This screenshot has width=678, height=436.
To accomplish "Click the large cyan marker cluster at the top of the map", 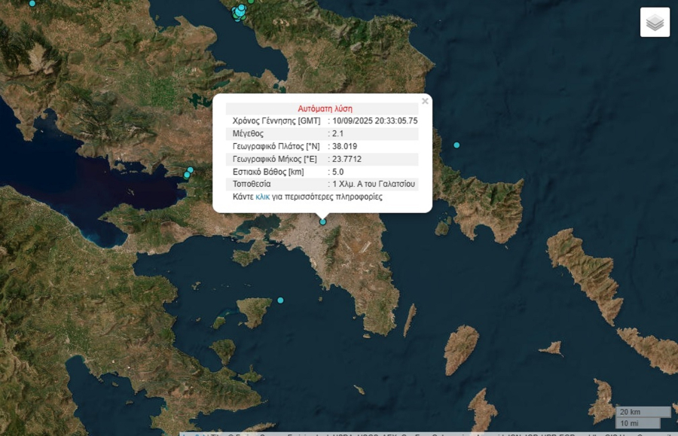I will pyautogui.click(x=240, y=12).
